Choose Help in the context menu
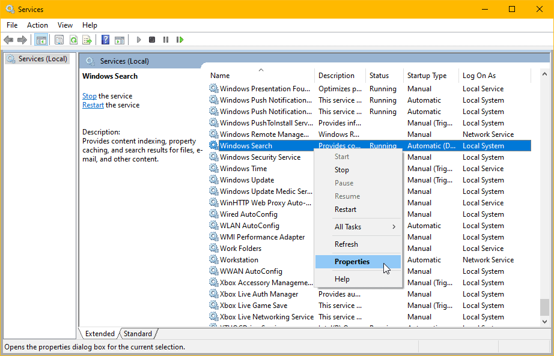 (x=358, y=279)
